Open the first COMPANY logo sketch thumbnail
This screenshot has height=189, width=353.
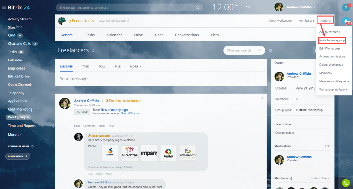coord(110,153)
